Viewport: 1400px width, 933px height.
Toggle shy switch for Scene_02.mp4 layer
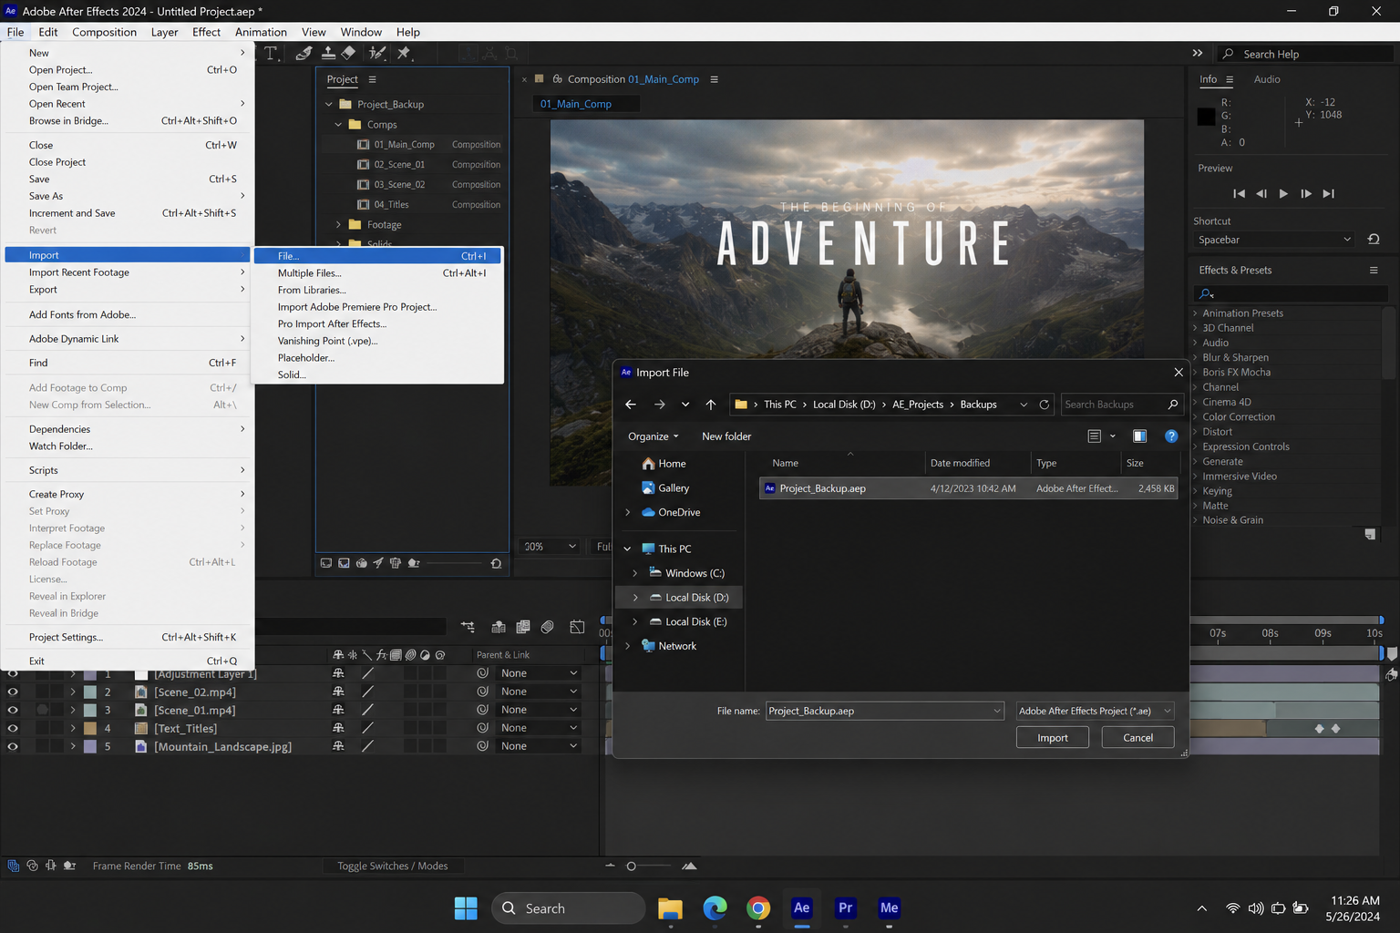338,692
